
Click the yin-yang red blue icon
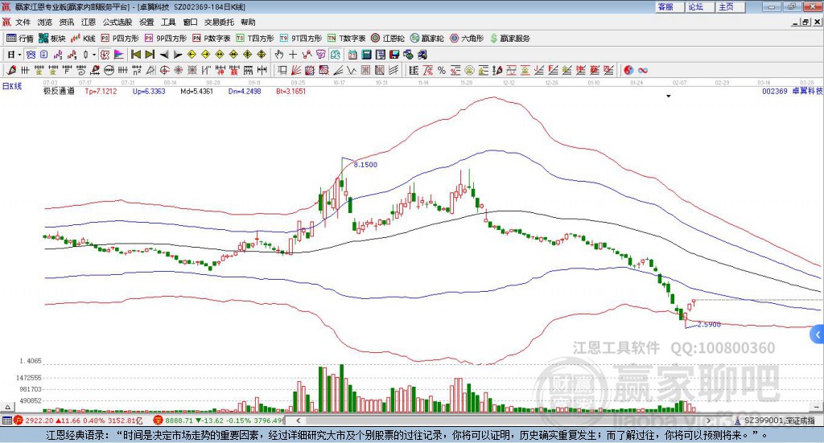[628, 70]
